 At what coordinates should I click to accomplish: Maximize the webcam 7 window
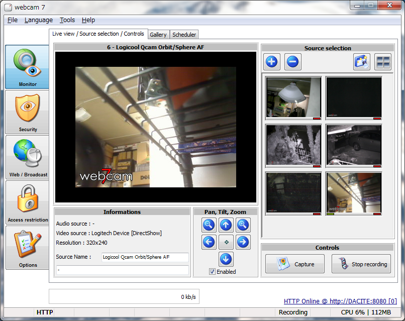(x=371, y=6)
